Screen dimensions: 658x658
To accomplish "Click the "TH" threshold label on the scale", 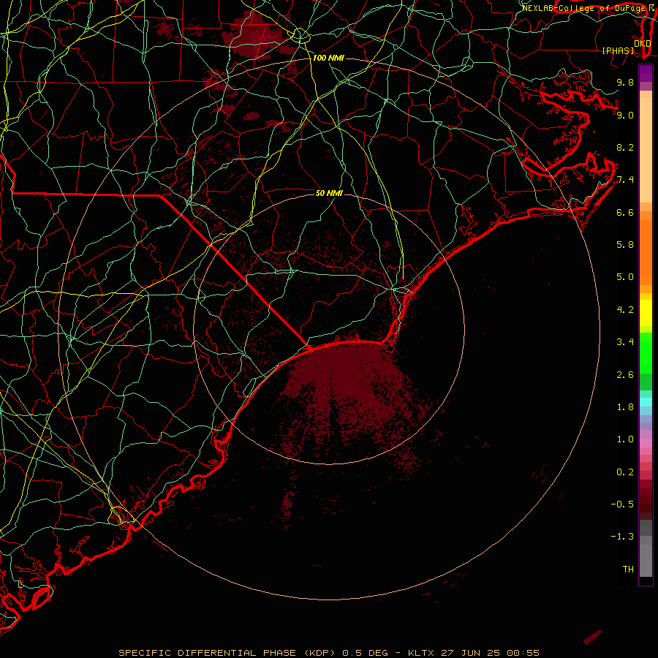I will click(x=628, y=570).
